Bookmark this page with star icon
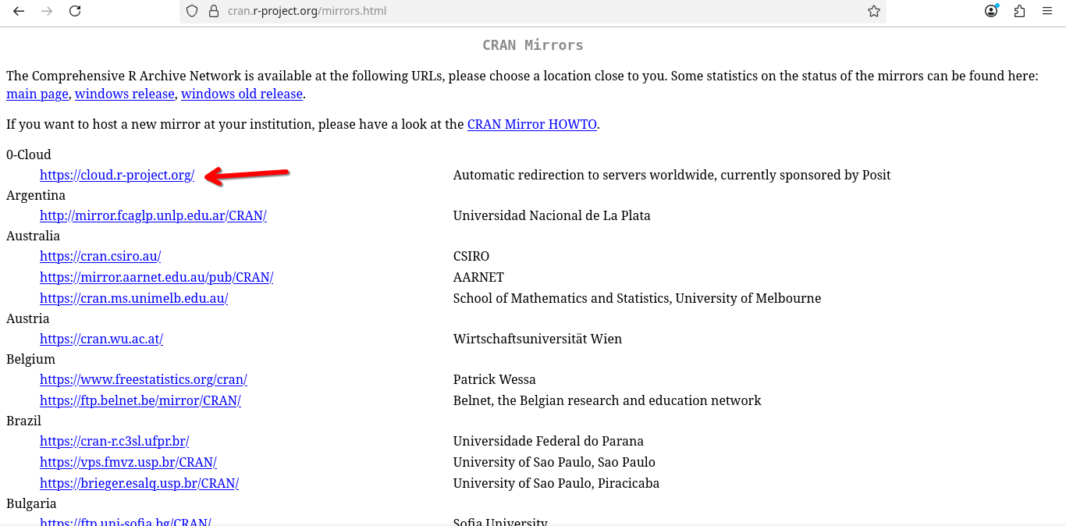The height and width of the screenshot is (526, 1066). click(x=874, y=11)
